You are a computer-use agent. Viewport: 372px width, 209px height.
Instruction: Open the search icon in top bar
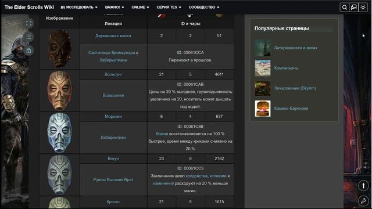[344, 8]
